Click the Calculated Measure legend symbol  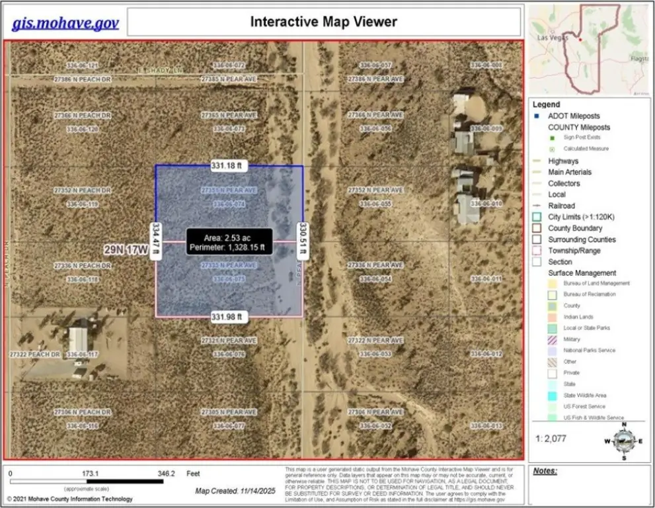553,149
